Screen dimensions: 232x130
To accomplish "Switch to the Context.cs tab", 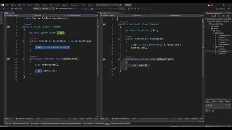I will click(x=116, y=13).
